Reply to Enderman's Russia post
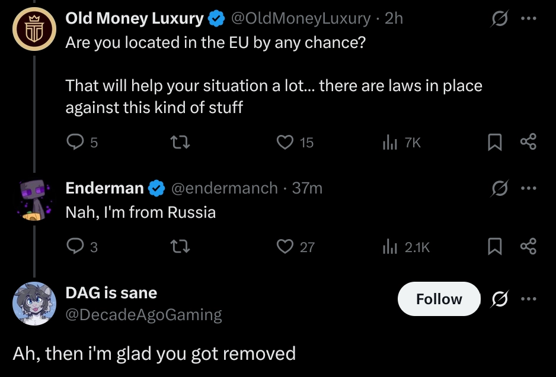 75,247
